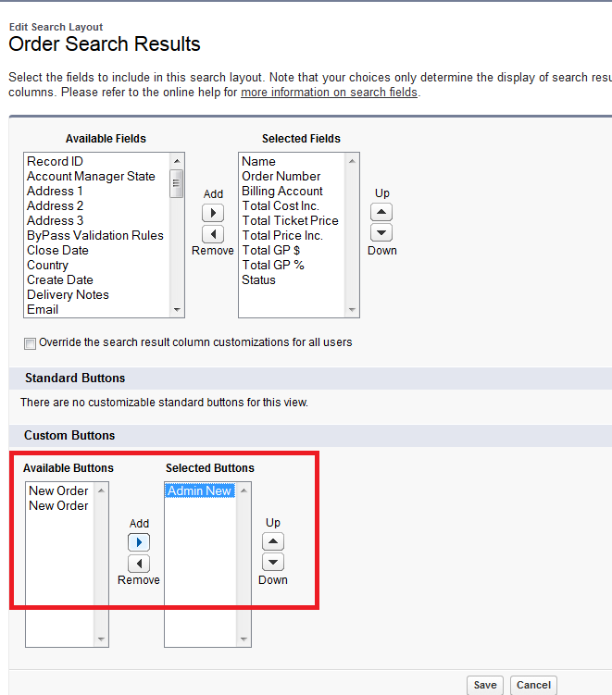This screenshot has width=612, height=695.
Task: Select Total Ticket Price in Selected Fields
Action: [x=292, y=221]
